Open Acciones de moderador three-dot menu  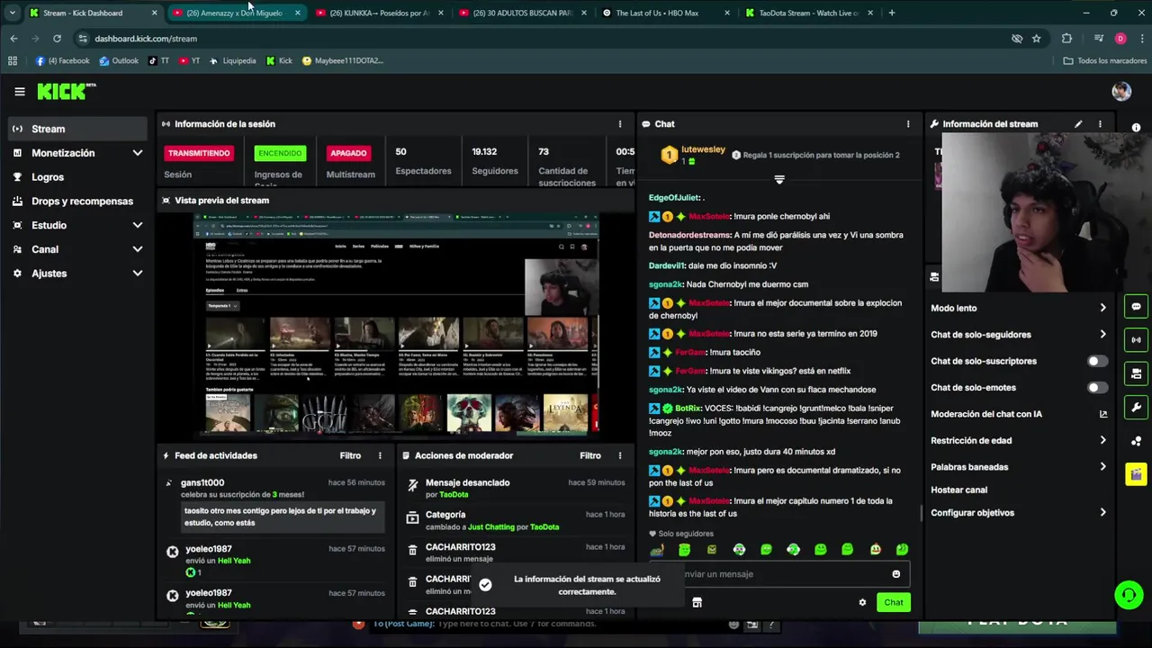(x=619, y=455)
